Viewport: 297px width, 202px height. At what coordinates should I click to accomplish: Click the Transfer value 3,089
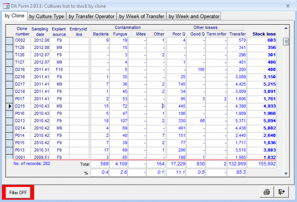(x=237, y=77)
